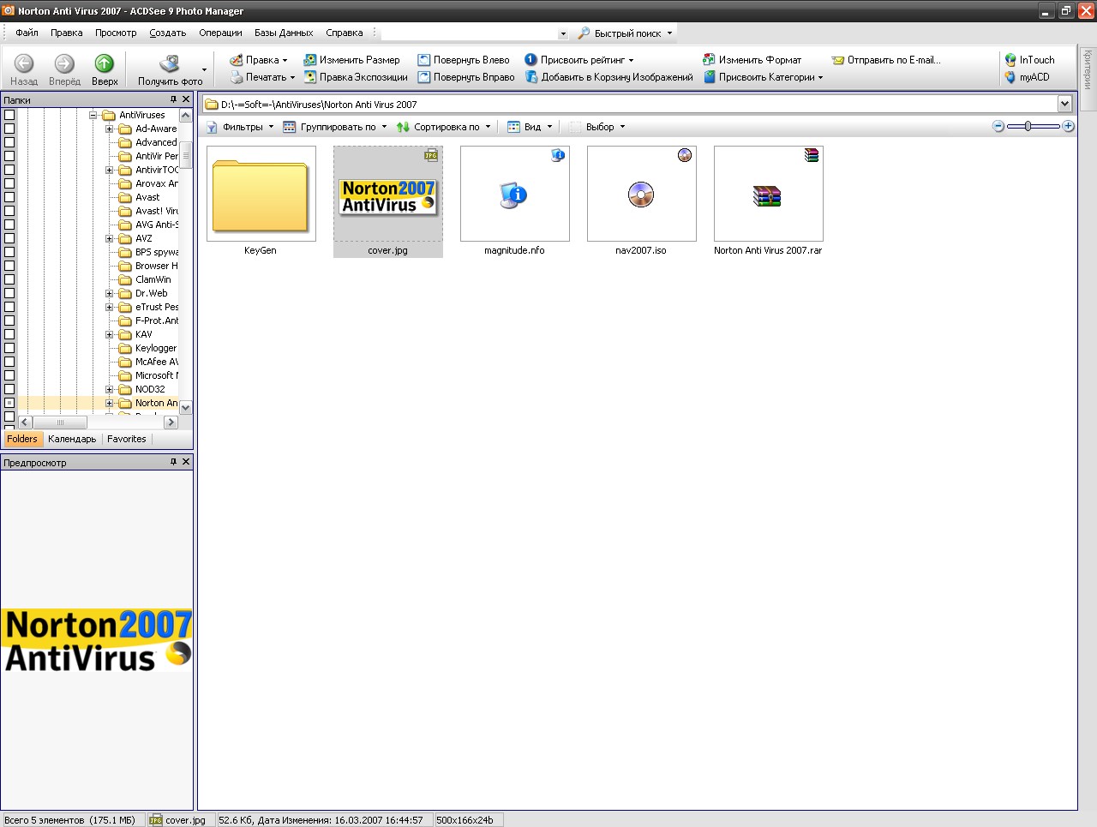
Task: Zoom out thumbnails with minus icon
Action: [x=998, y=126]
